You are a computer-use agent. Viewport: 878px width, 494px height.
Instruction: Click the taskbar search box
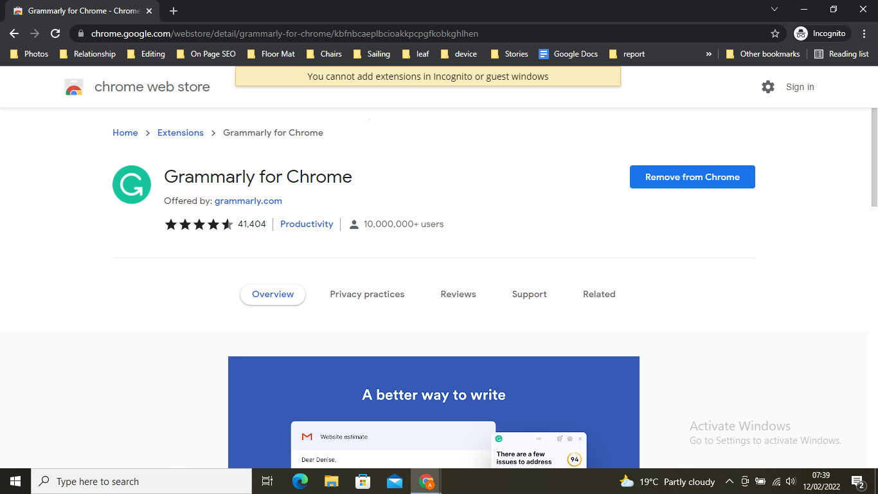pyautogui.click(x=141, y=481)
